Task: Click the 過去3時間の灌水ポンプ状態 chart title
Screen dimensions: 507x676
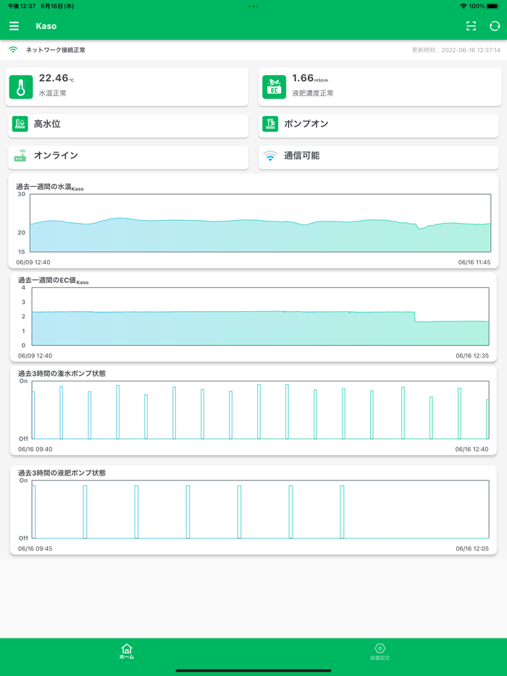Action: [62, 373]
